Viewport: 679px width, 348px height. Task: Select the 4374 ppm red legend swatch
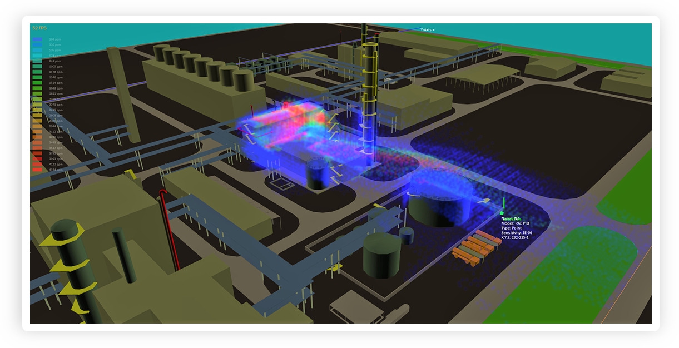[37, 170]
